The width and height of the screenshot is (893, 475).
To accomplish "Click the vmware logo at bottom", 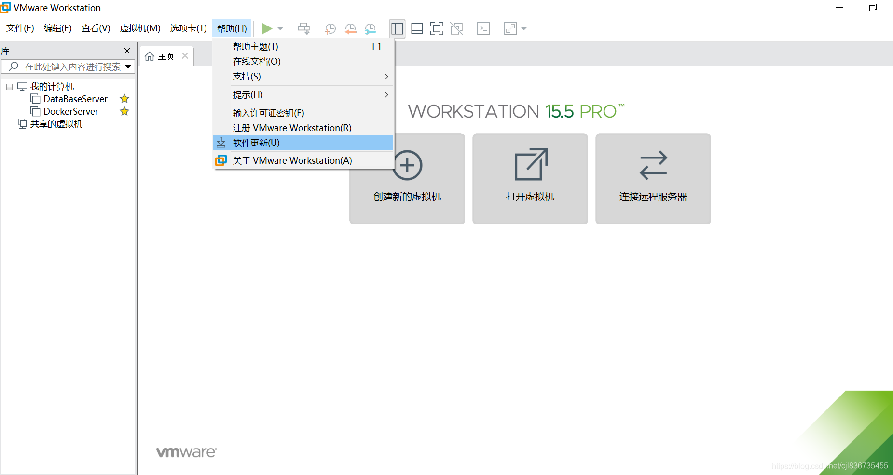I will click(x=187, y=452).
